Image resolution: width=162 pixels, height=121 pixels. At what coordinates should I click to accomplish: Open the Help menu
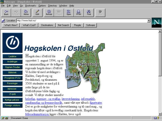[72, 6]
